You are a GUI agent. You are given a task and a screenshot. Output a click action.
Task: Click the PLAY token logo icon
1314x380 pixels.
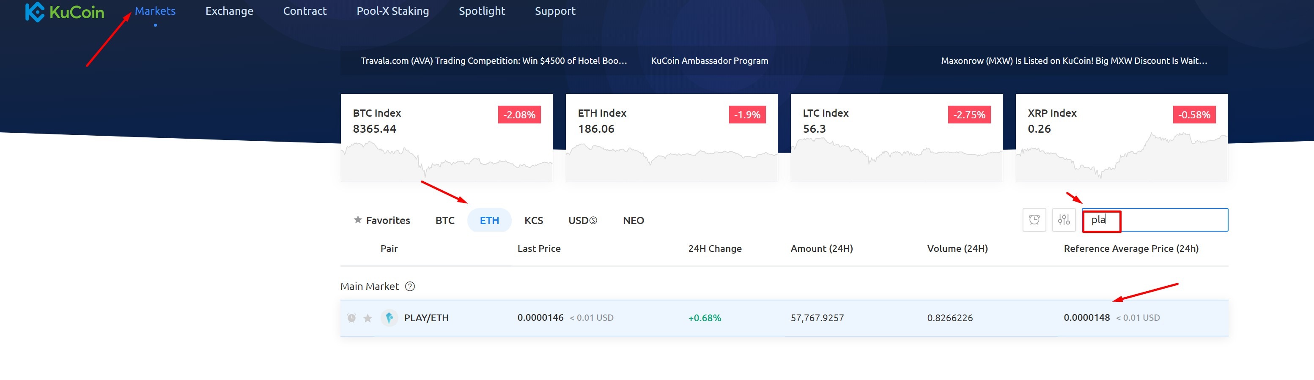click(x=389, y=318)
